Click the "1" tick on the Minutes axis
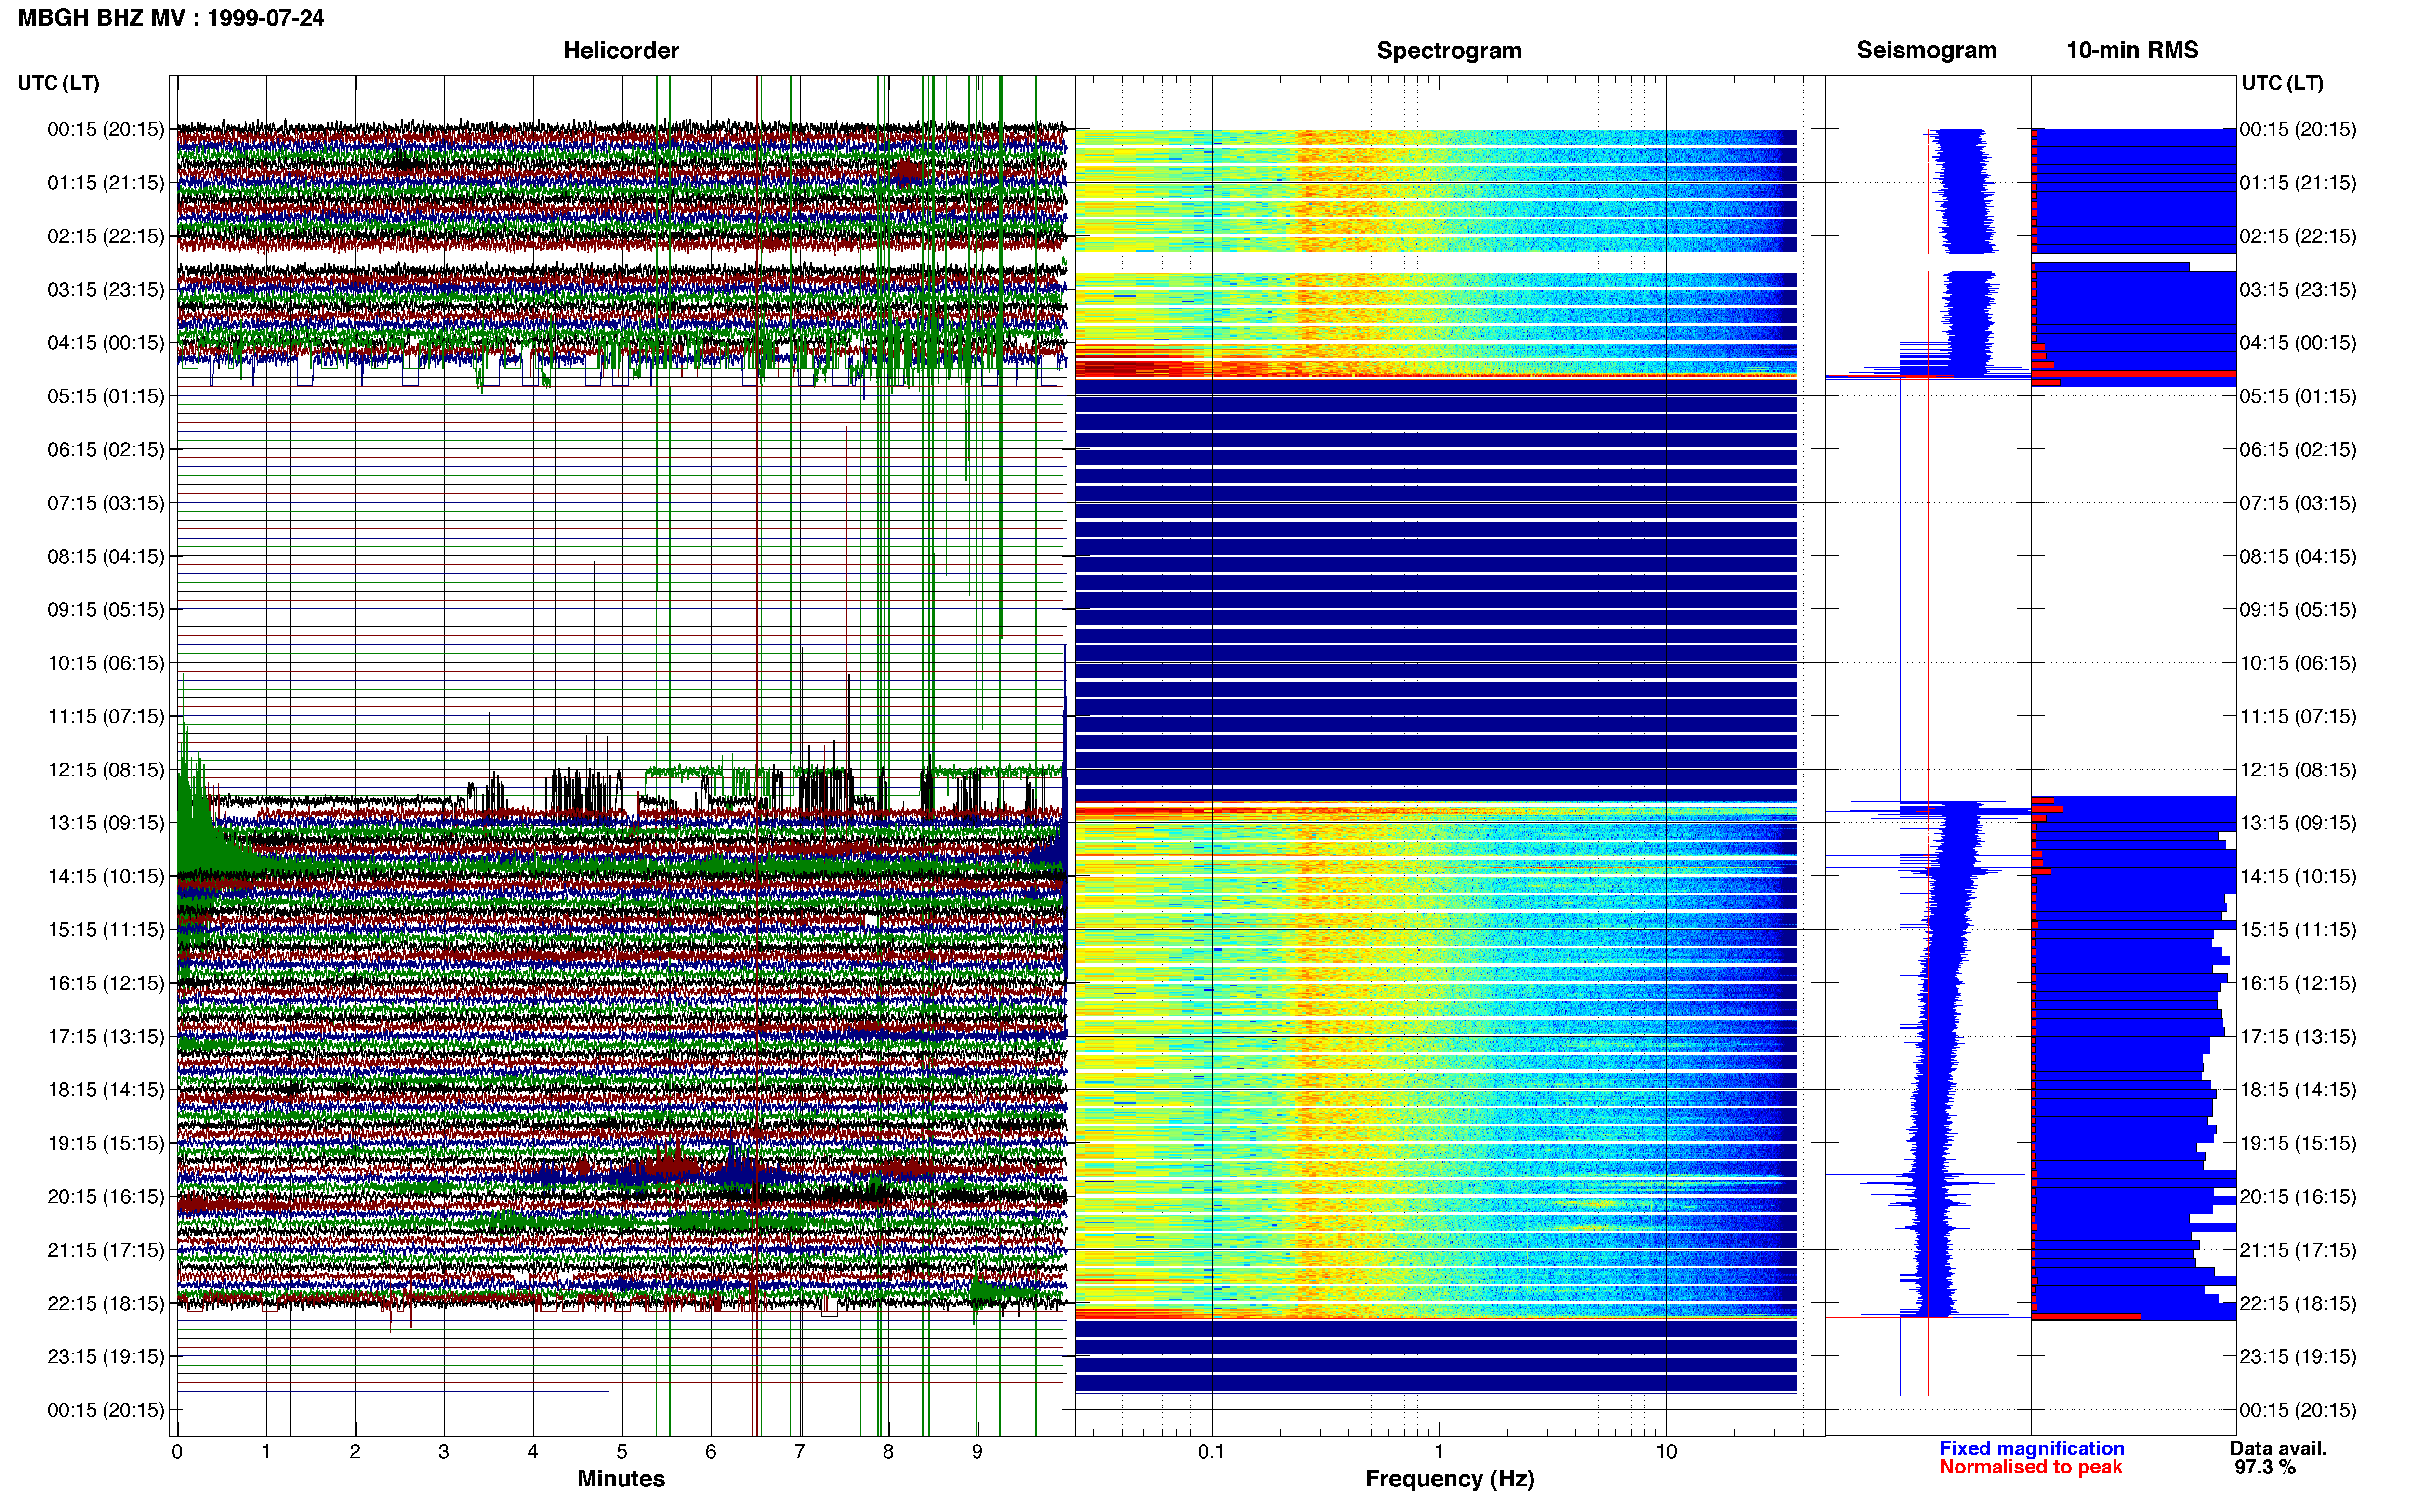The height and width of the screenshot is (1512, 2418). [x=266, y=1451]
